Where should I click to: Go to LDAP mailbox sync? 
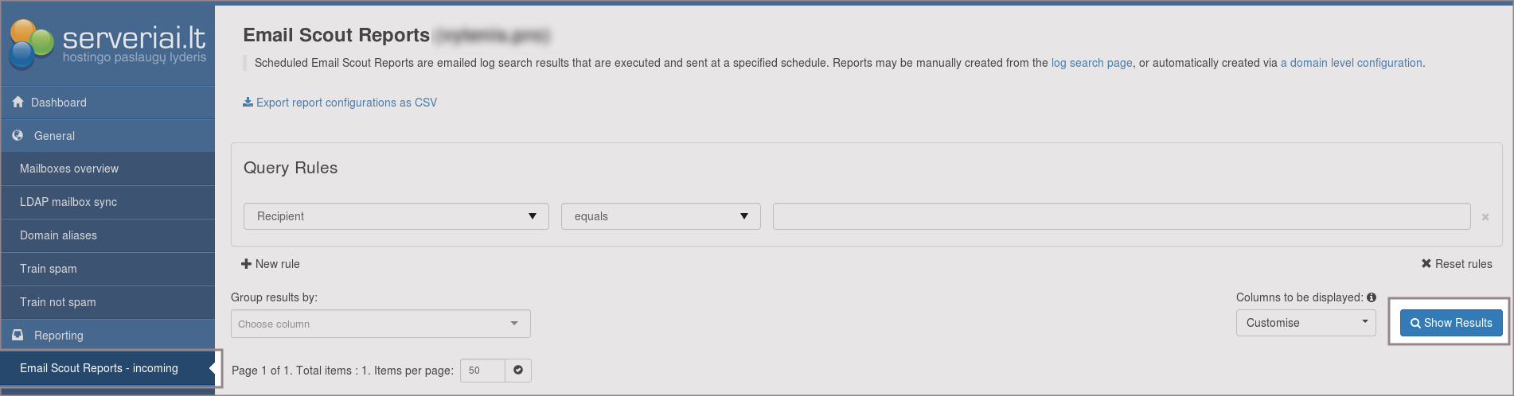pyautogui.click(x=68, y=202)
